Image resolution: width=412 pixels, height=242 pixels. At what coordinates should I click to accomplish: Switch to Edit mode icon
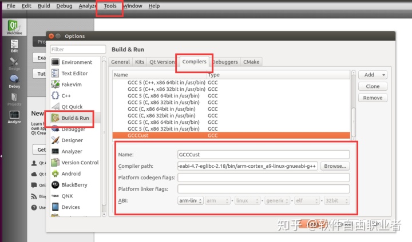click(14, 46)
